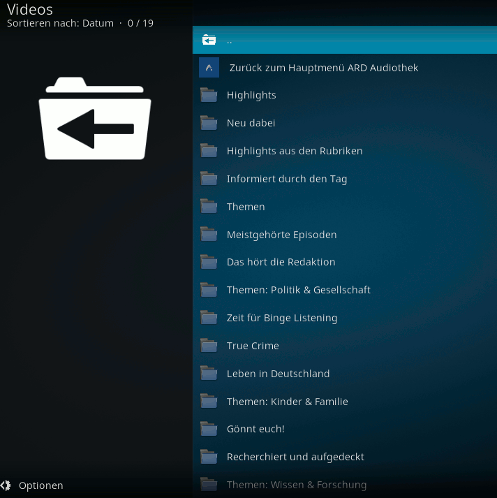Open 'Informiert durch den Tag'

tap(287, 179)
